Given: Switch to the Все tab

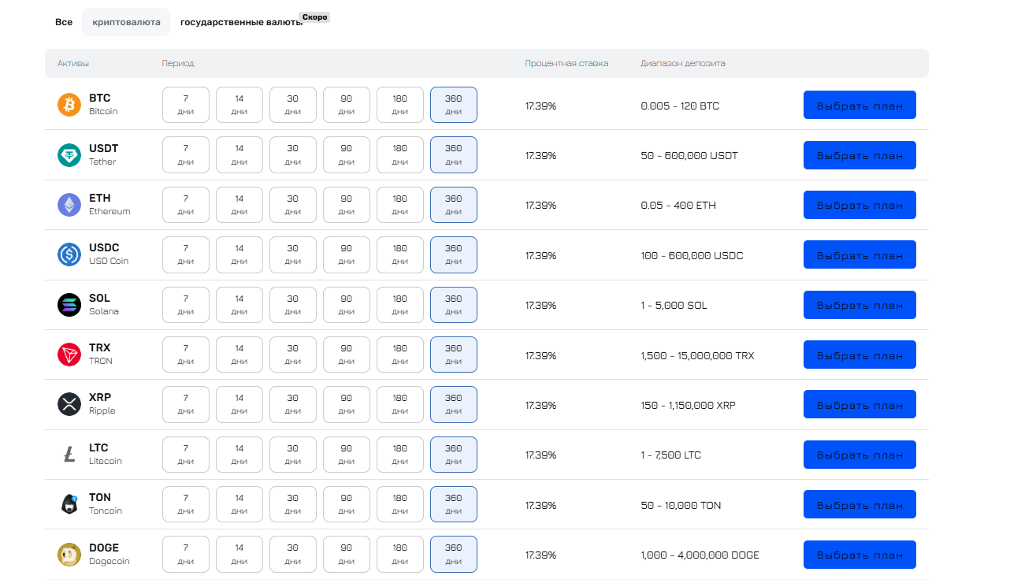Looking at the screenshot, I should click(x=64, y=22).
